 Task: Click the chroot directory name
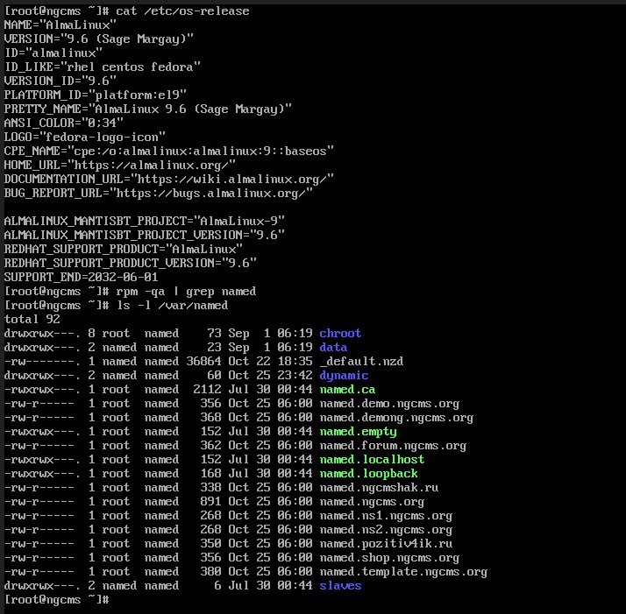coord(340,333)
